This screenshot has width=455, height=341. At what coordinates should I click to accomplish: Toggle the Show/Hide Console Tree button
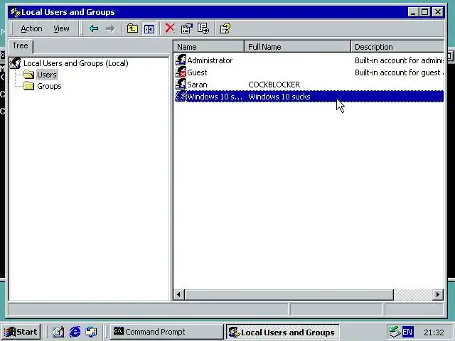[x=149, y=28]
